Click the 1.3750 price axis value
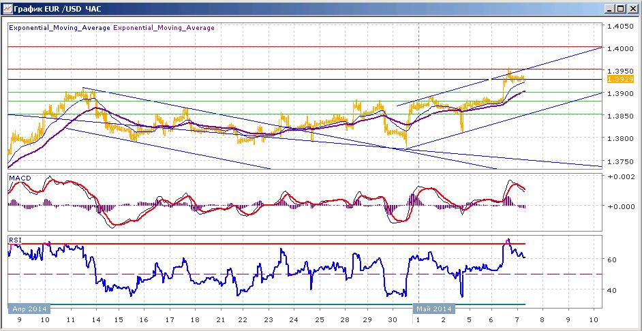This screenshot has width=642, height=331. tap(622, 161)
